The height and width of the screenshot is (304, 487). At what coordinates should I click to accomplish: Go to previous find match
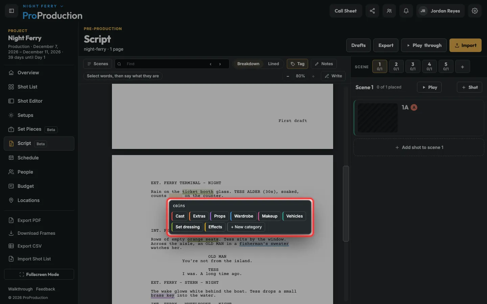(211, 64)
